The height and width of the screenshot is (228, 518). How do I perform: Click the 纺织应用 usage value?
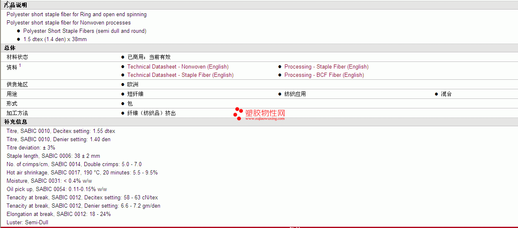295,94
